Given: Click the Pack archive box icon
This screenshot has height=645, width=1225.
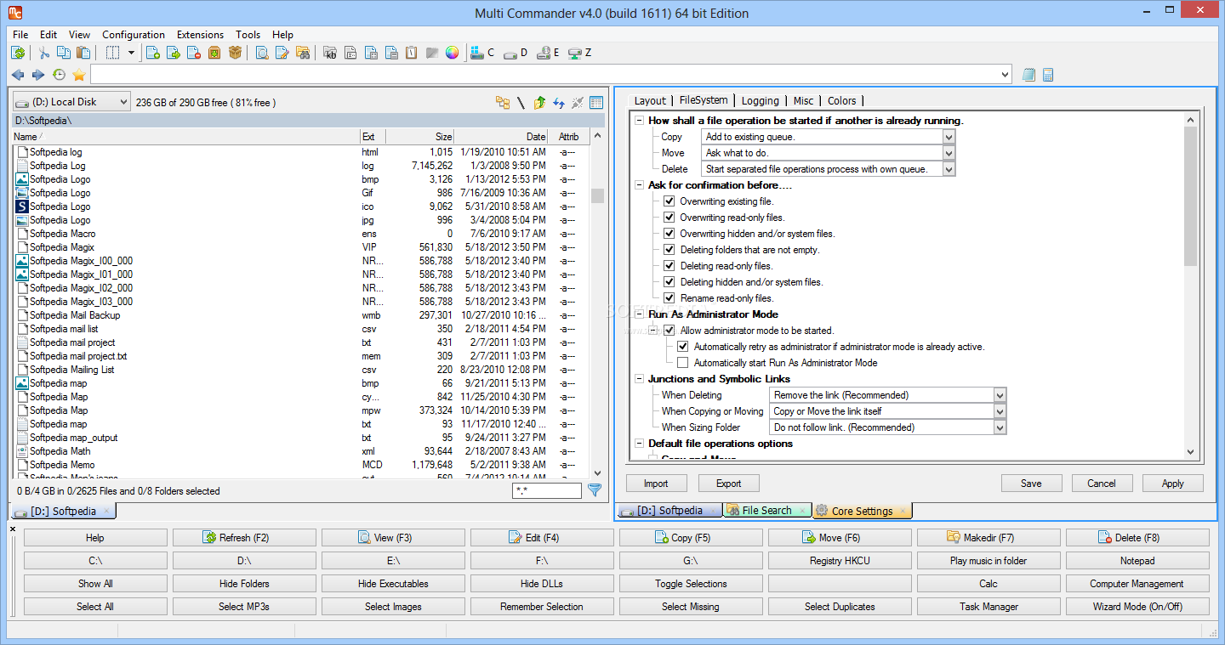Looking at the screenshot, I should click(215, 53).
